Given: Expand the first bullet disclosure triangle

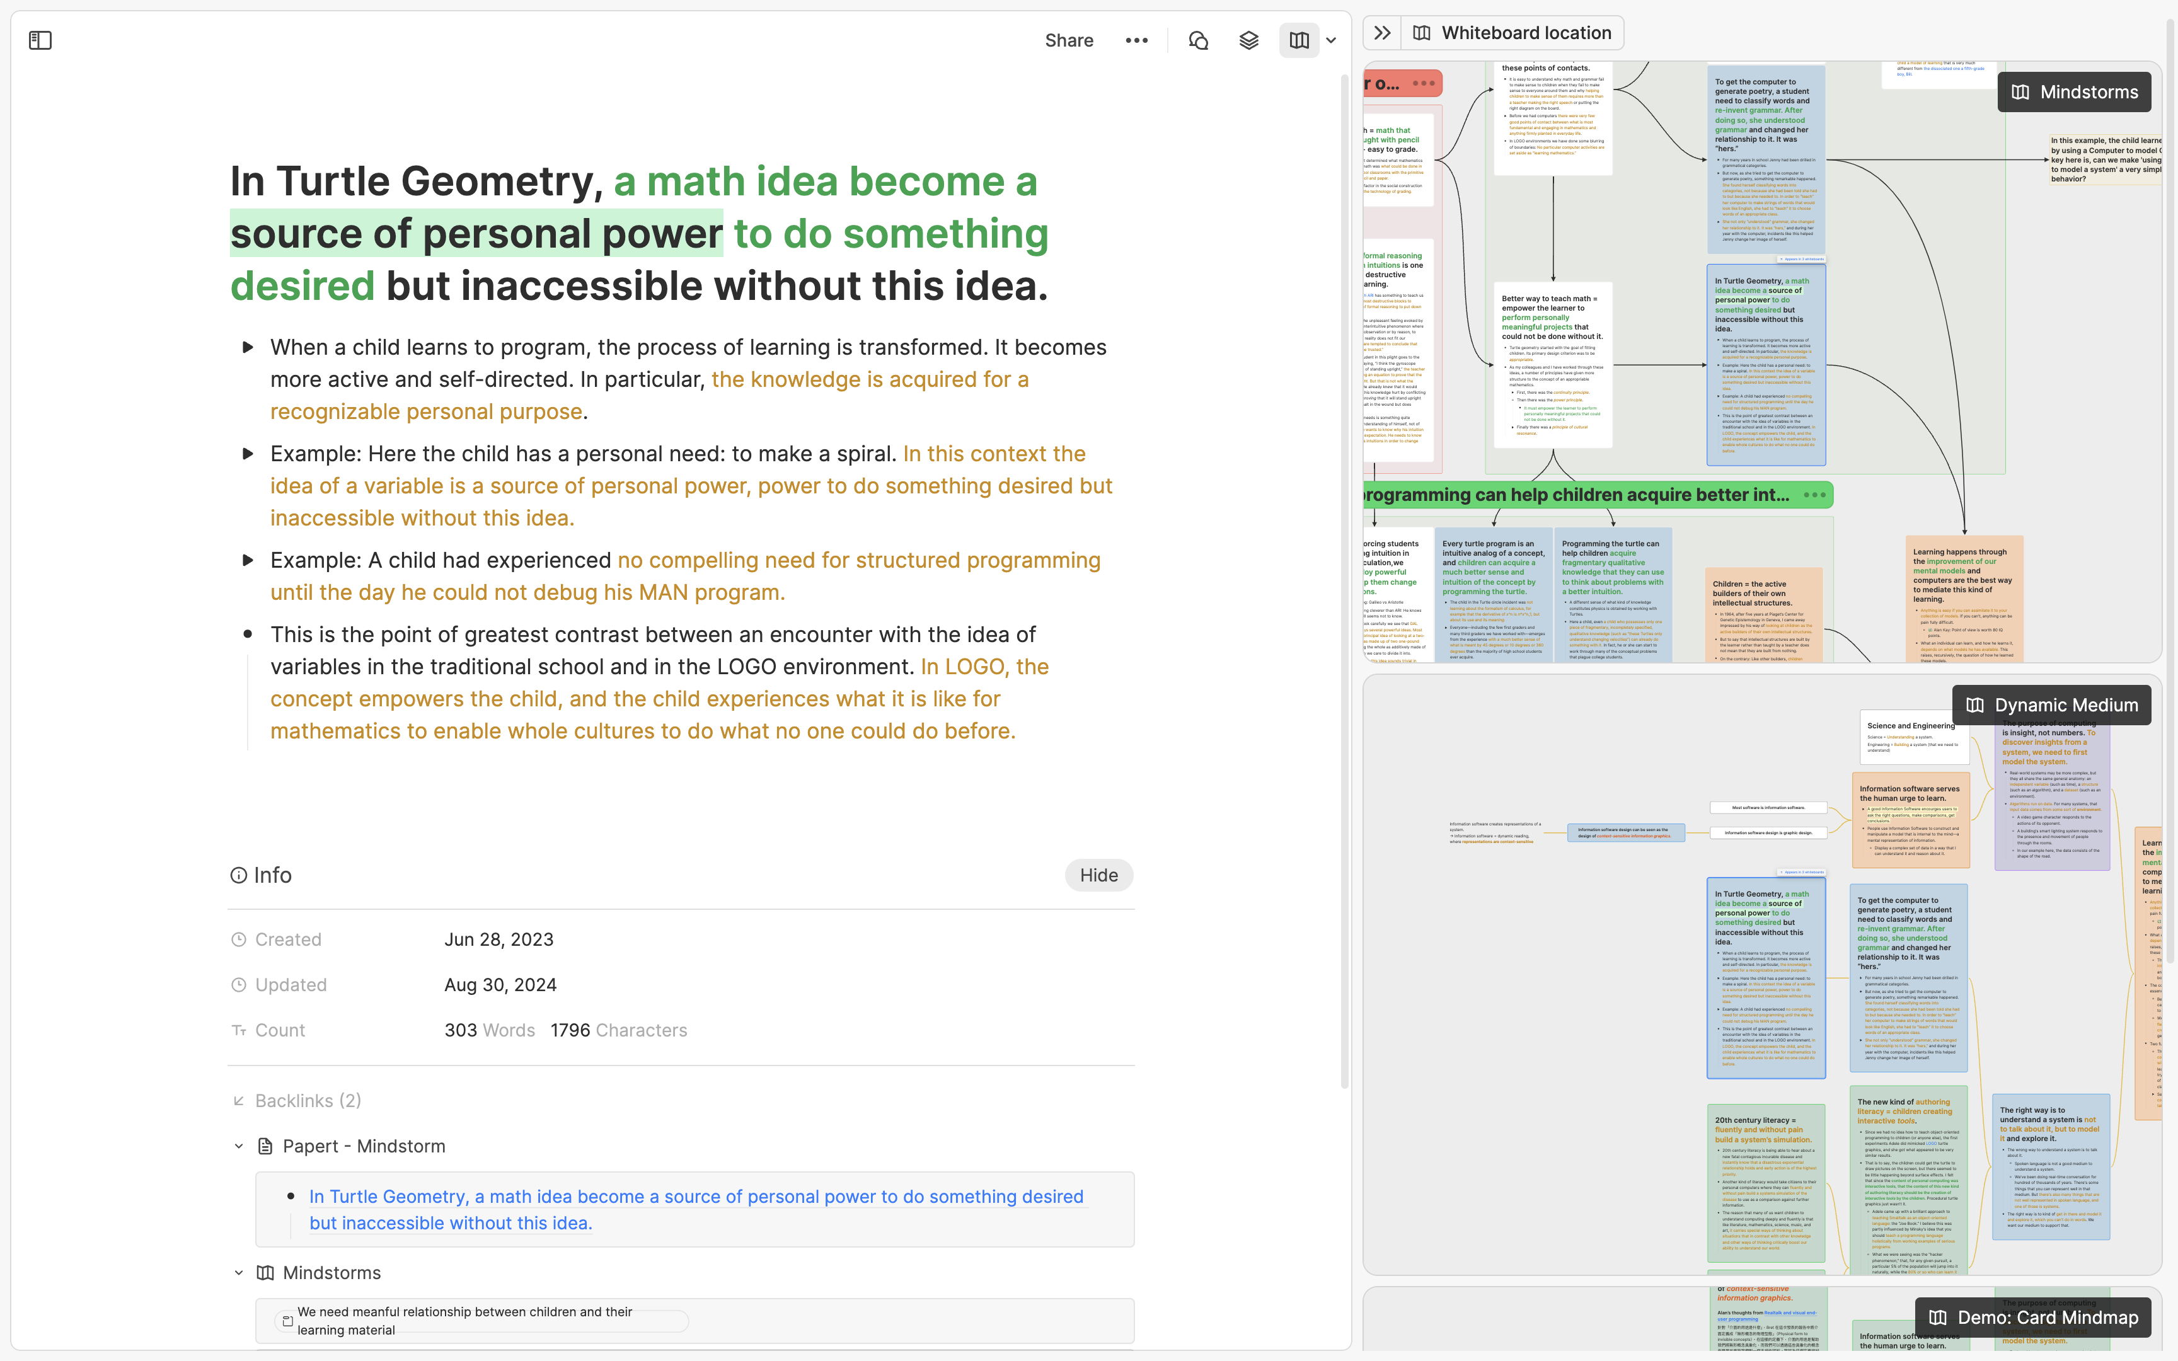Looking at the screenshot, I should (x=248, y=347).
